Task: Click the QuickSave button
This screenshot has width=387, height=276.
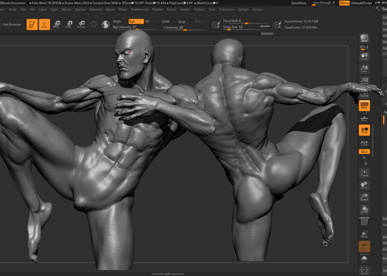Action: point(299,3)
